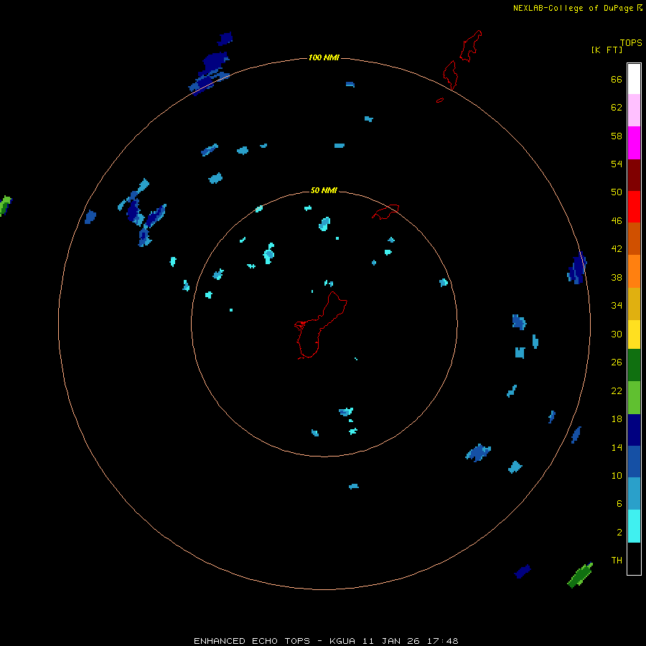Click the bright red 50 kft swatch
This screenshot has width=646, height=646.
click(x=634, y=207)
